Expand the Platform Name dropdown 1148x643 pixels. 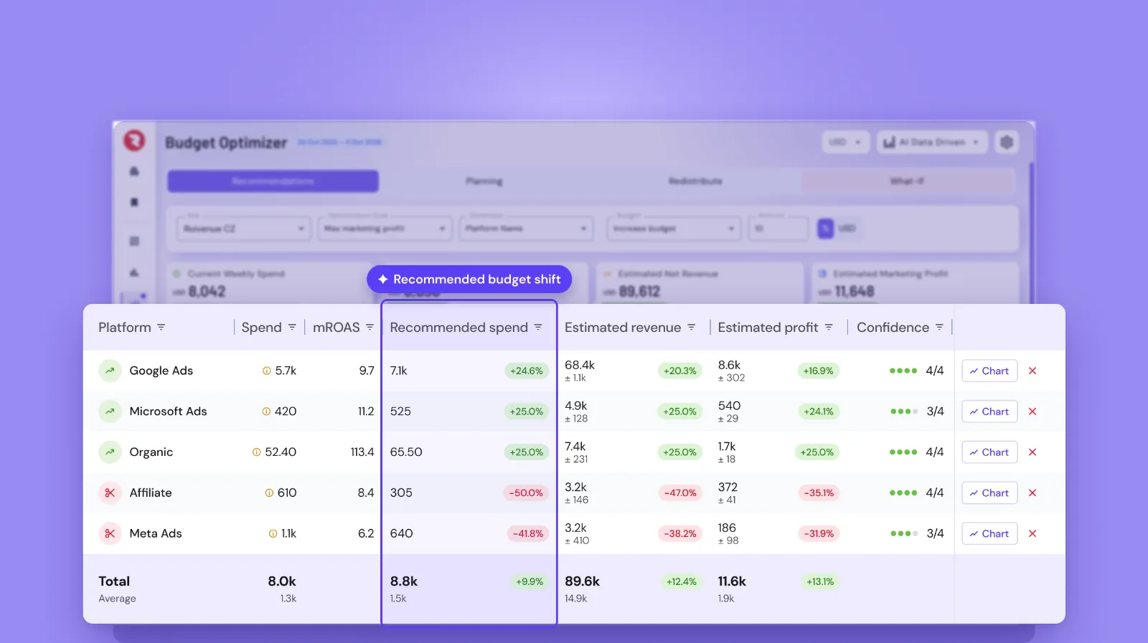tap(526, 229)
